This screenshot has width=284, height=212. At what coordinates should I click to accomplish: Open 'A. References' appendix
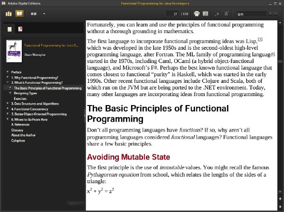tap(20, 124)
